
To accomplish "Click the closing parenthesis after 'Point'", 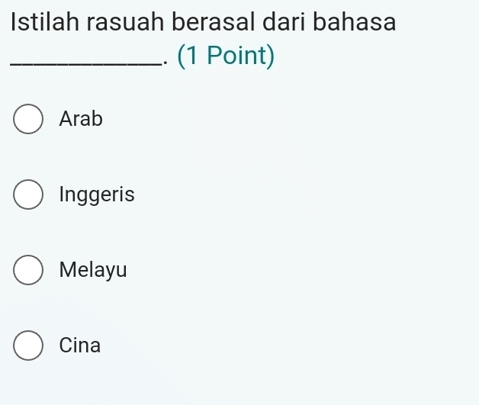I will [x=270, y=56].
